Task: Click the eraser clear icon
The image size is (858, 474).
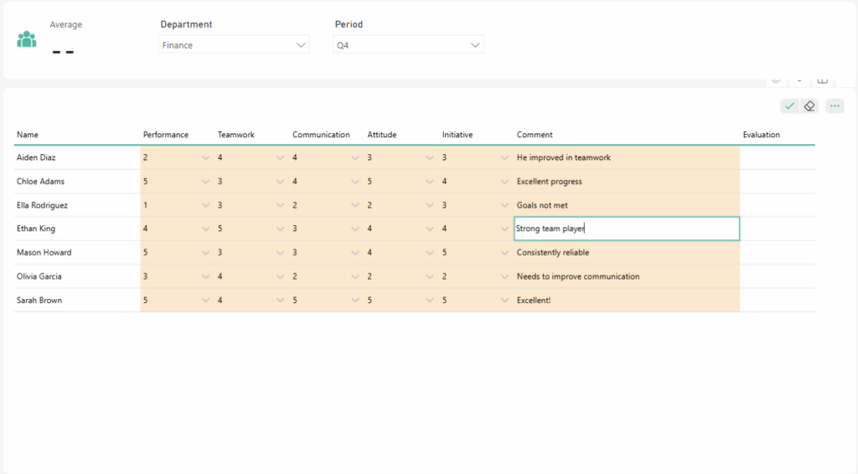Action: [809, 106]
